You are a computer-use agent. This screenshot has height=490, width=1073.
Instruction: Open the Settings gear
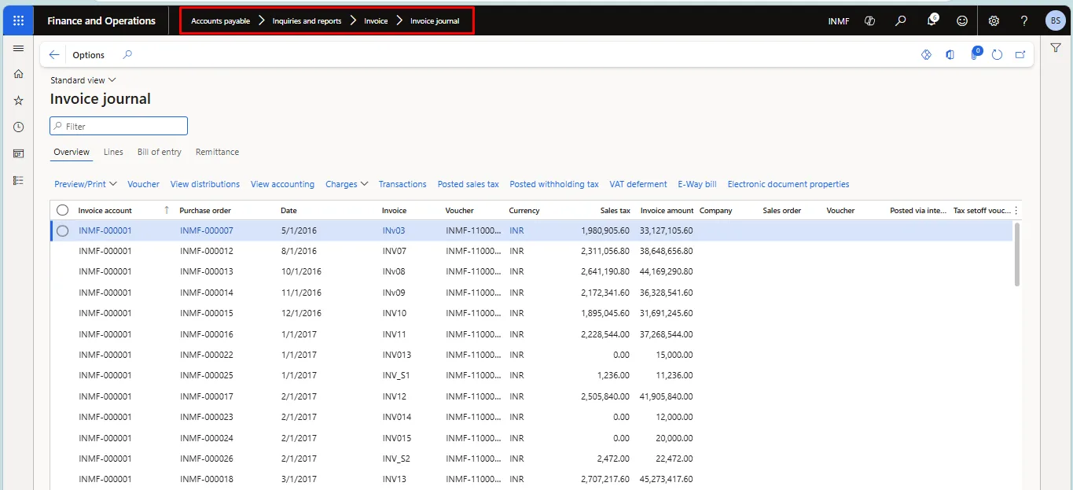[994, 21]
